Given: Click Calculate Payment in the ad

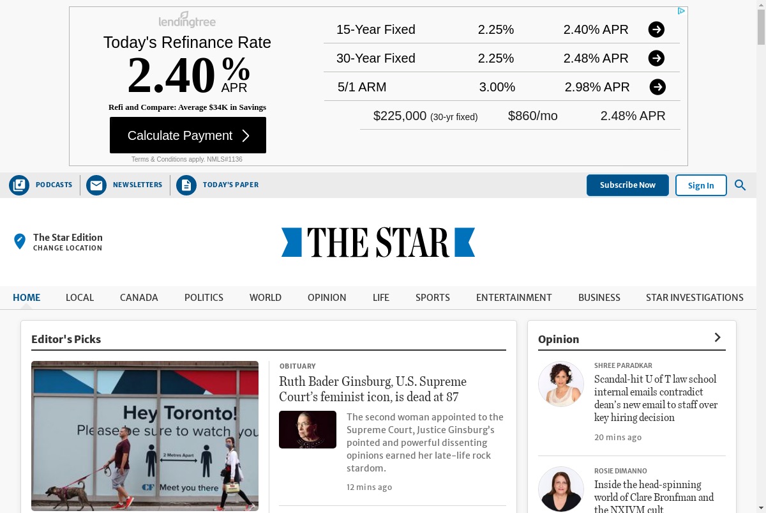Looking at the screenshot, I should pos(188,135).
